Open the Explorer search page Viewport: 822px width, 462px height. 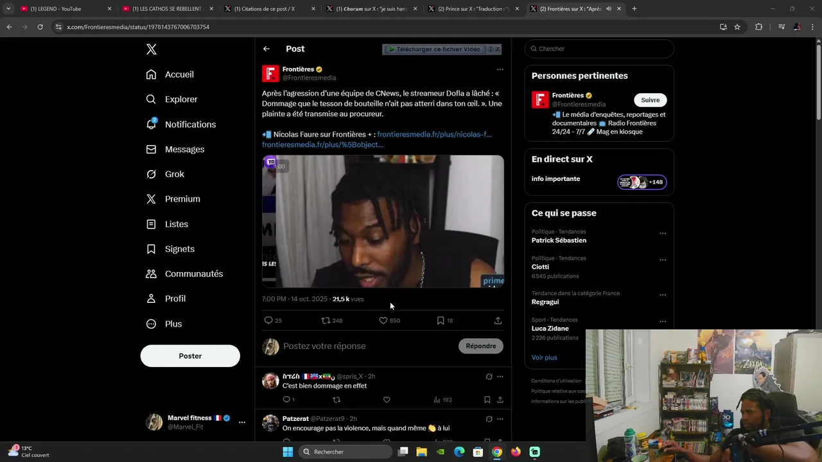click(172, 99)
